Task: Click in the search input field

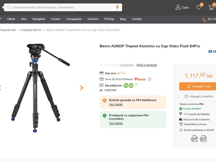Action: (x=63, y=7)
